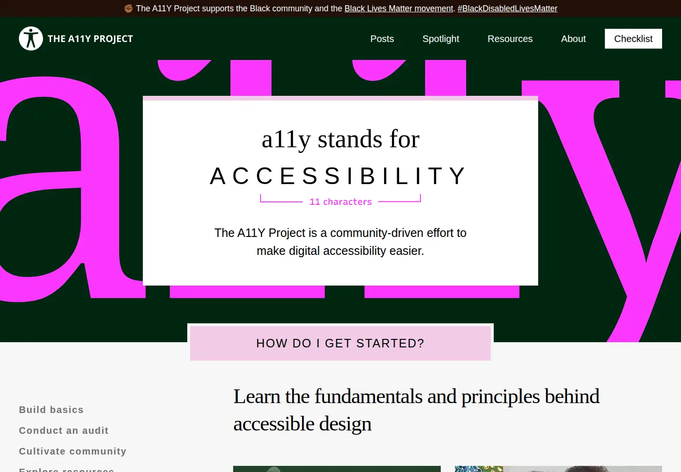Go to the Spotlight navigation item
681x472 pixels.
(441, 39)
